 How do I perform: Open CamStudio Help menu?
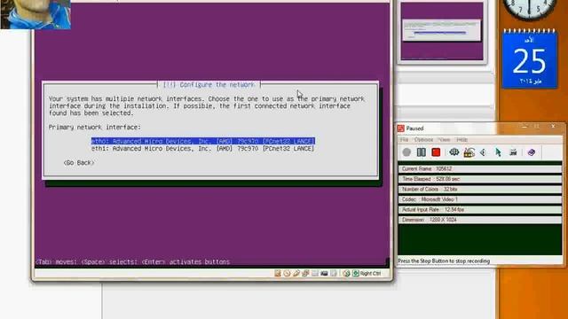tap(461, 140)
